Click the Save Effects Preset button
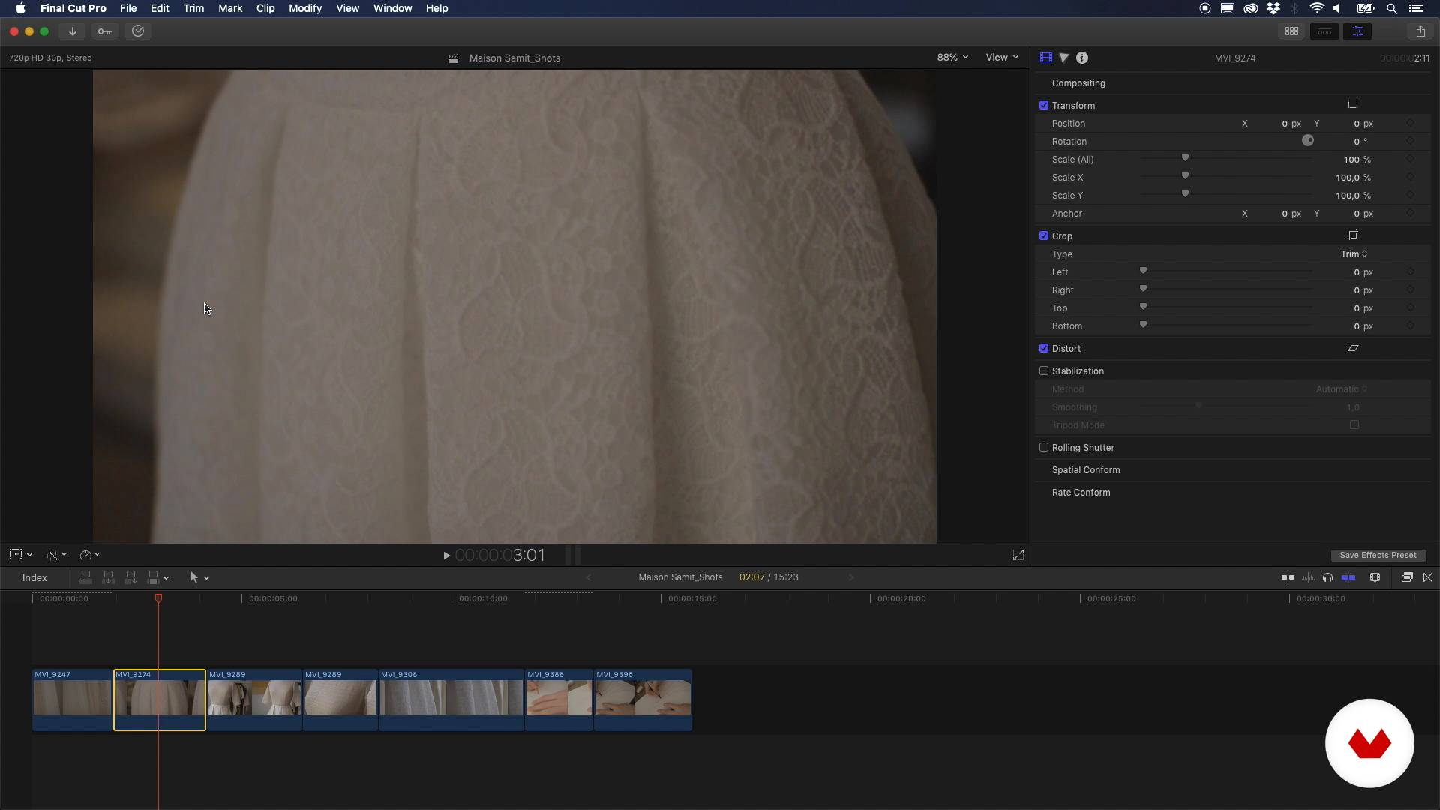This screenshot has height=810, width=1440. [x=1378, y=556]
